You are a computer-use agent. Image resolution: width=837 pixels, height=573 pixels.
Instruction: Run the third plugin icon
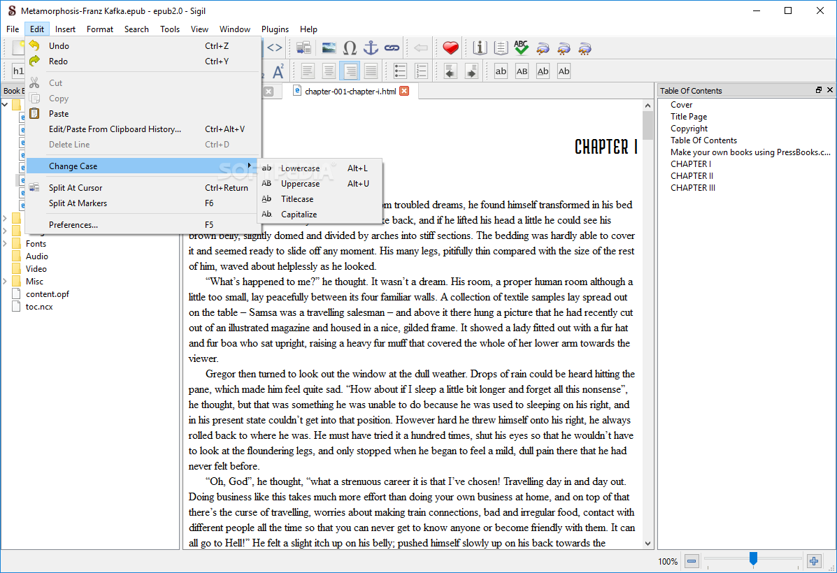[585, 48]
